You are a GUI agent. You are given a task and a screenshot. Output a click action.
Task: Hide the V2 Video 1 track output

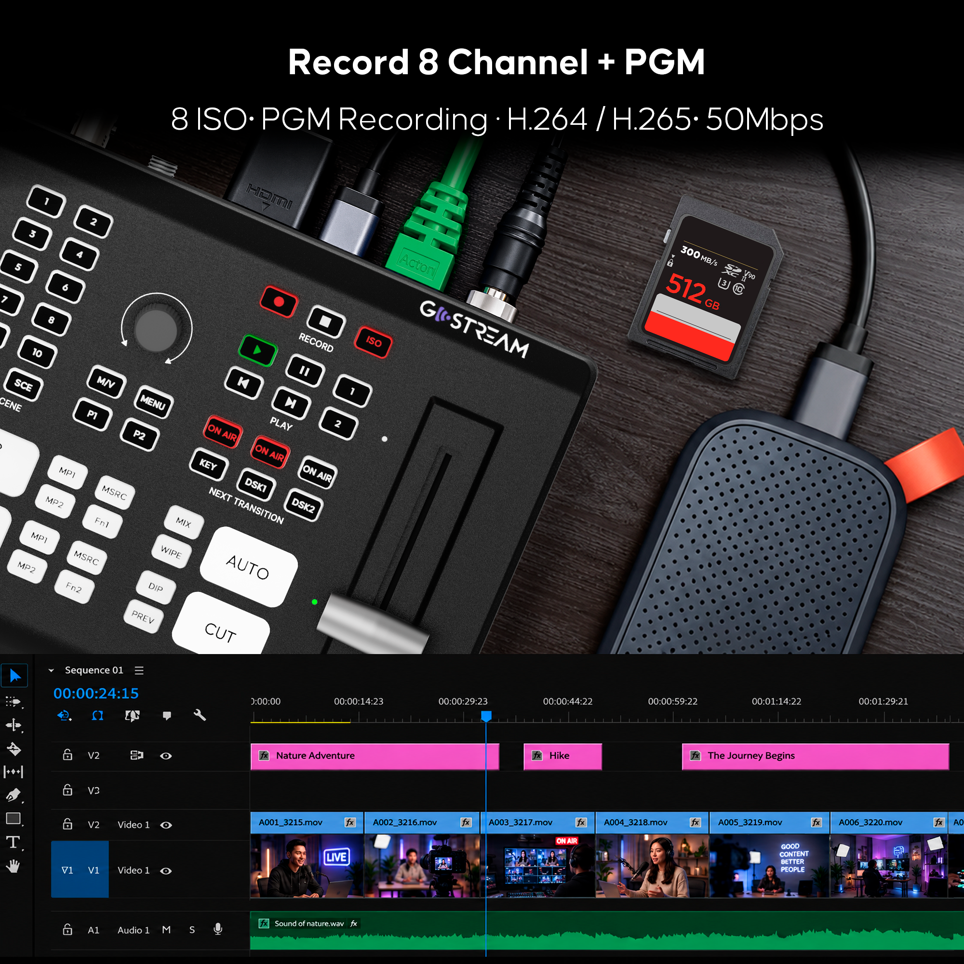click(x=166, y=825)
